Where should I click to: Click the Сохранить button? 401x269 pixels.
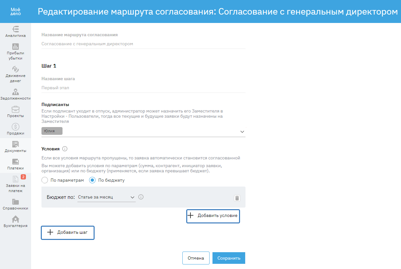(x=229, y=258)
